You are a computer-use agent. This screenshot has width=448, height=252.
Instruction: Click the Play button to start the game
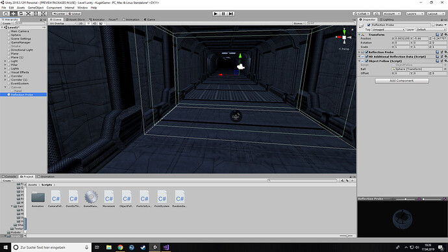coord(216,14)
